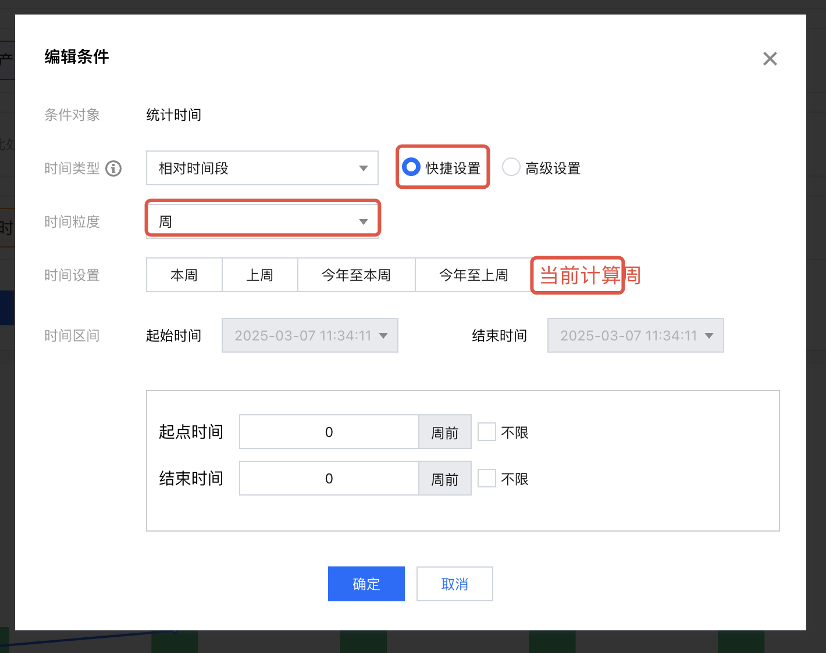The image size is (826, 653).
Task: Pick the 今年至上周 time option
Action: tap(473, 275)
